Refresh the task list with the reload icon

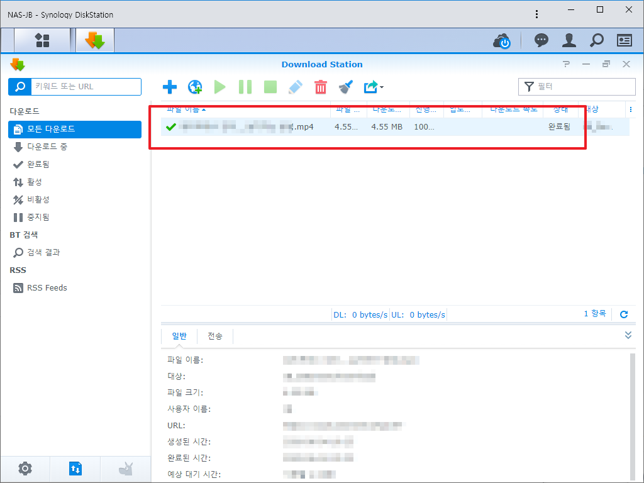624,314
